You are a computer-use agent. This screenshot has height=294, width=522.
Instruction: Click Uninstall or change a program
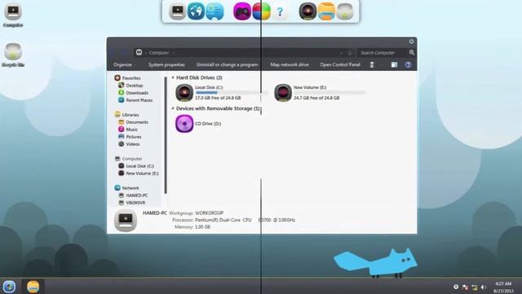point(227,65)
